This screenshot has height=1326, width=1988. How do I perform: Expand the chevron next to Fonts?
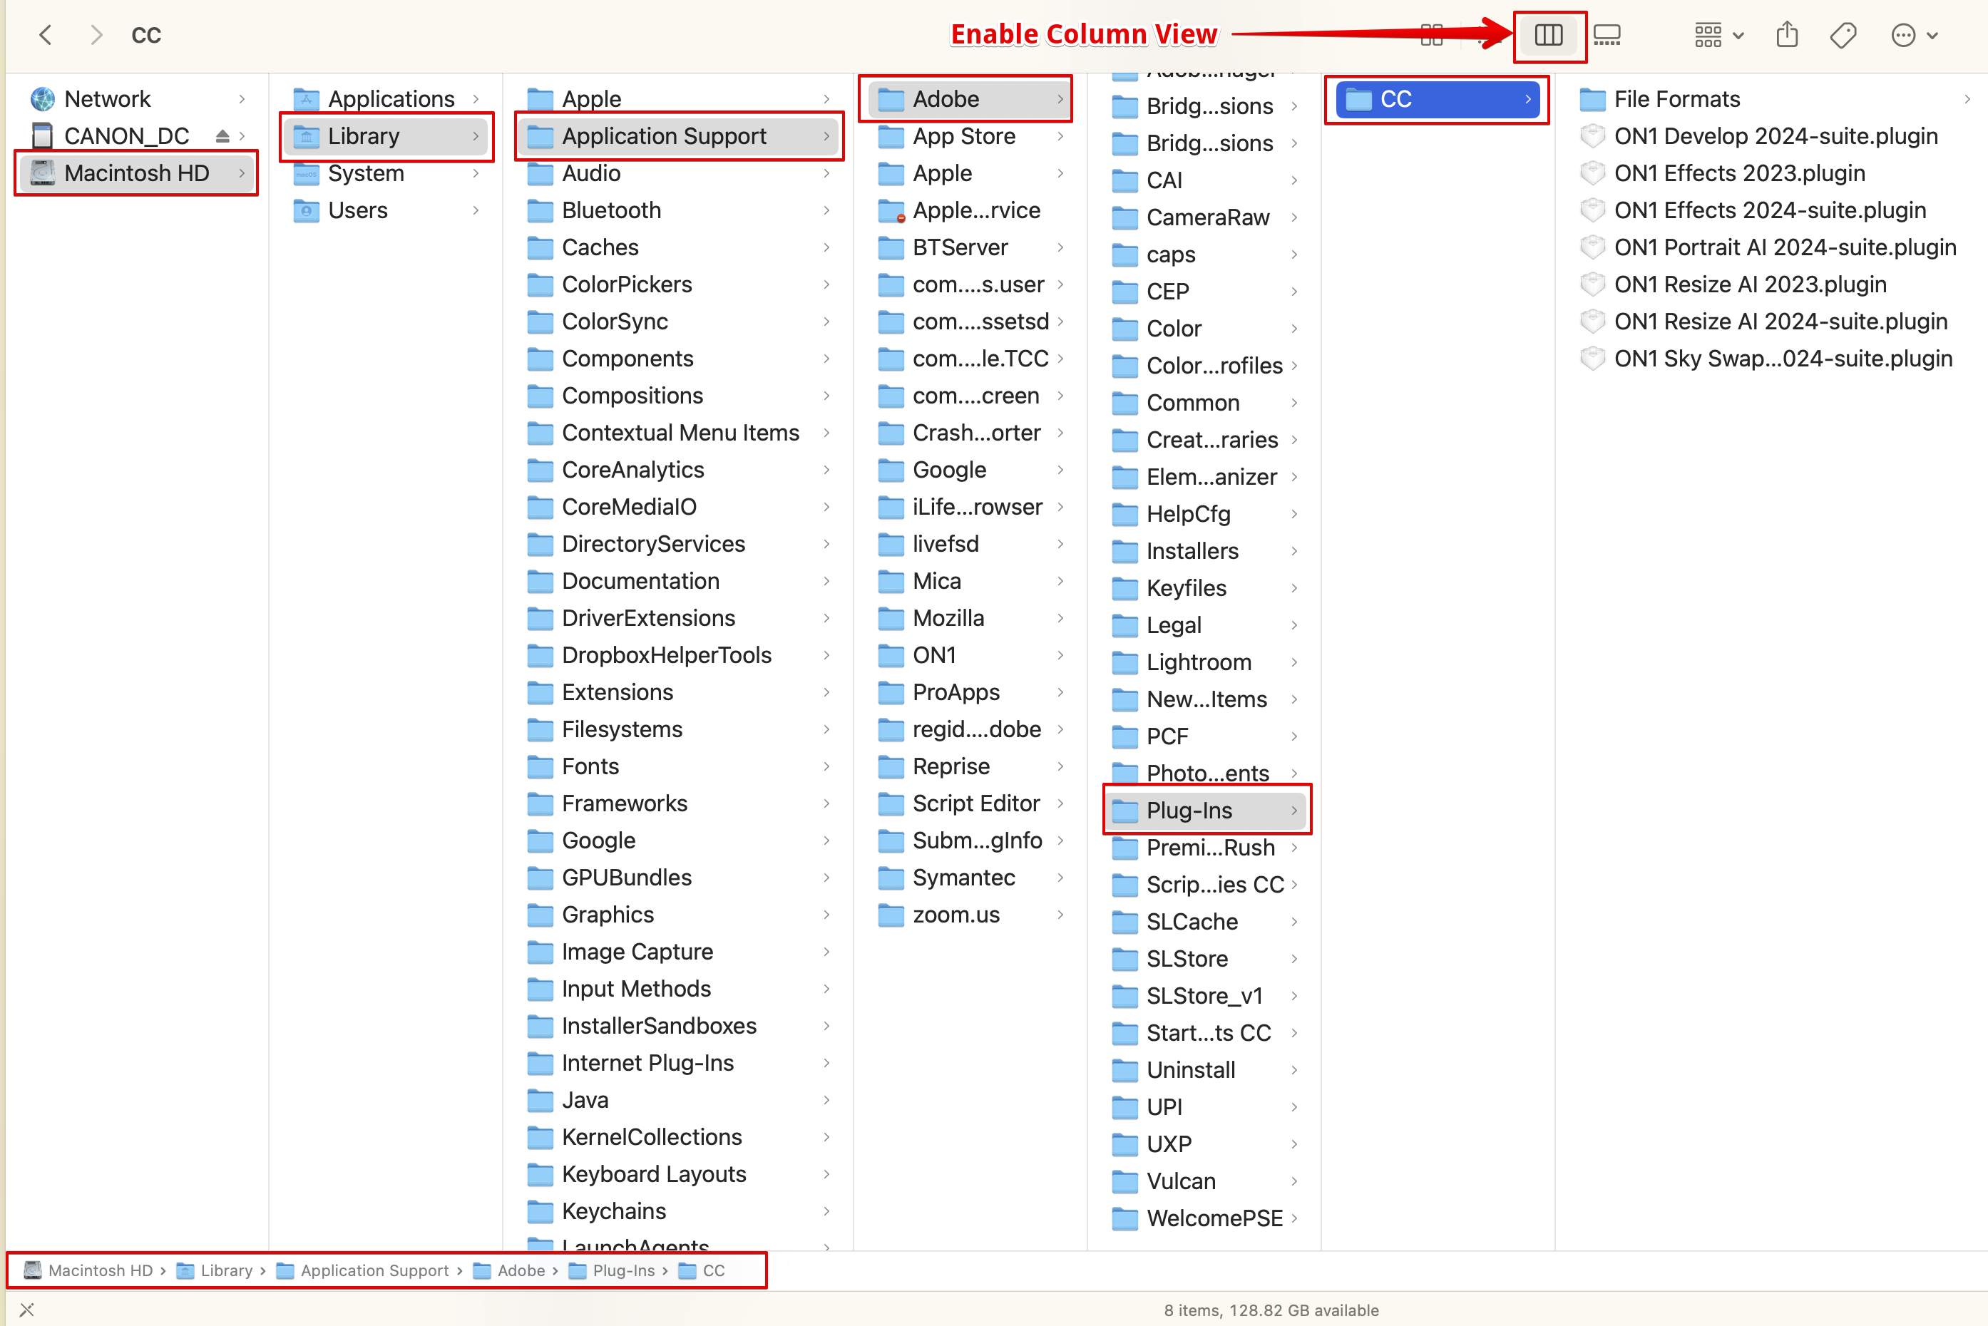826,767
